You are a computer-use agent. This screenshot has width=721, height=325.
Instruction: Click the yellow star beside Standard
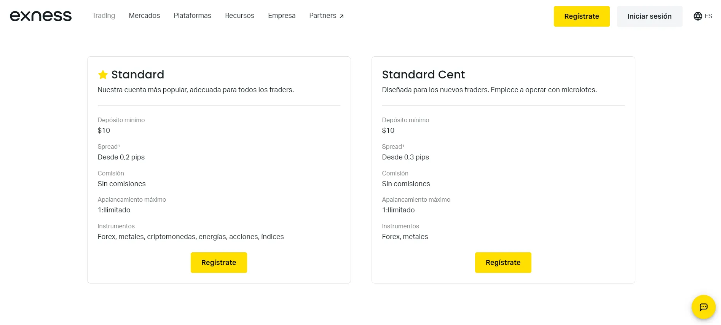103,75
